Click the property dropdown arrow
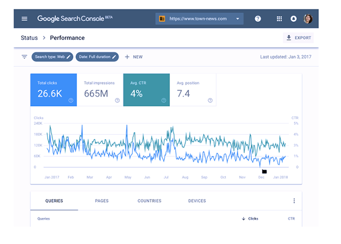Viewport: 341px width, 244px height. [238, 19]
